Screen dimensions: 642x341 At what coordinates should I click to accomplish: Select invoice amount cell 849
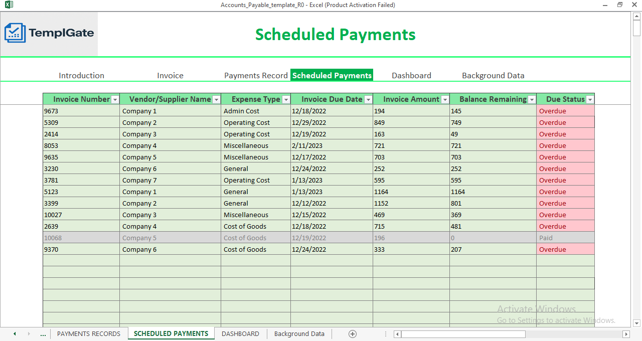click(x=411, y=122)
